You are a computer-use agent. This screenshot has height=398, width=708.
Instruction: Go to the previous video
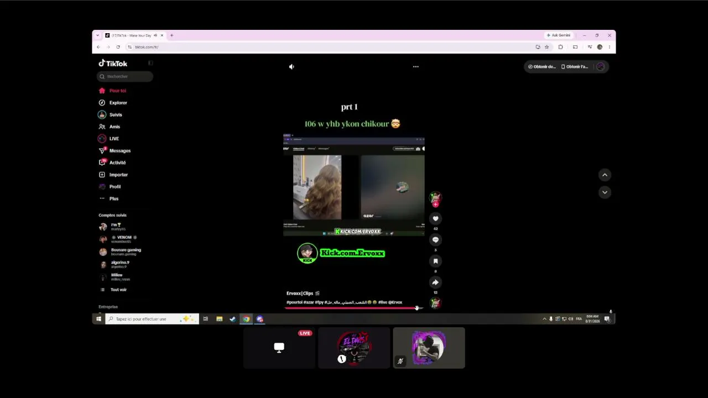[x=605, y=175]
